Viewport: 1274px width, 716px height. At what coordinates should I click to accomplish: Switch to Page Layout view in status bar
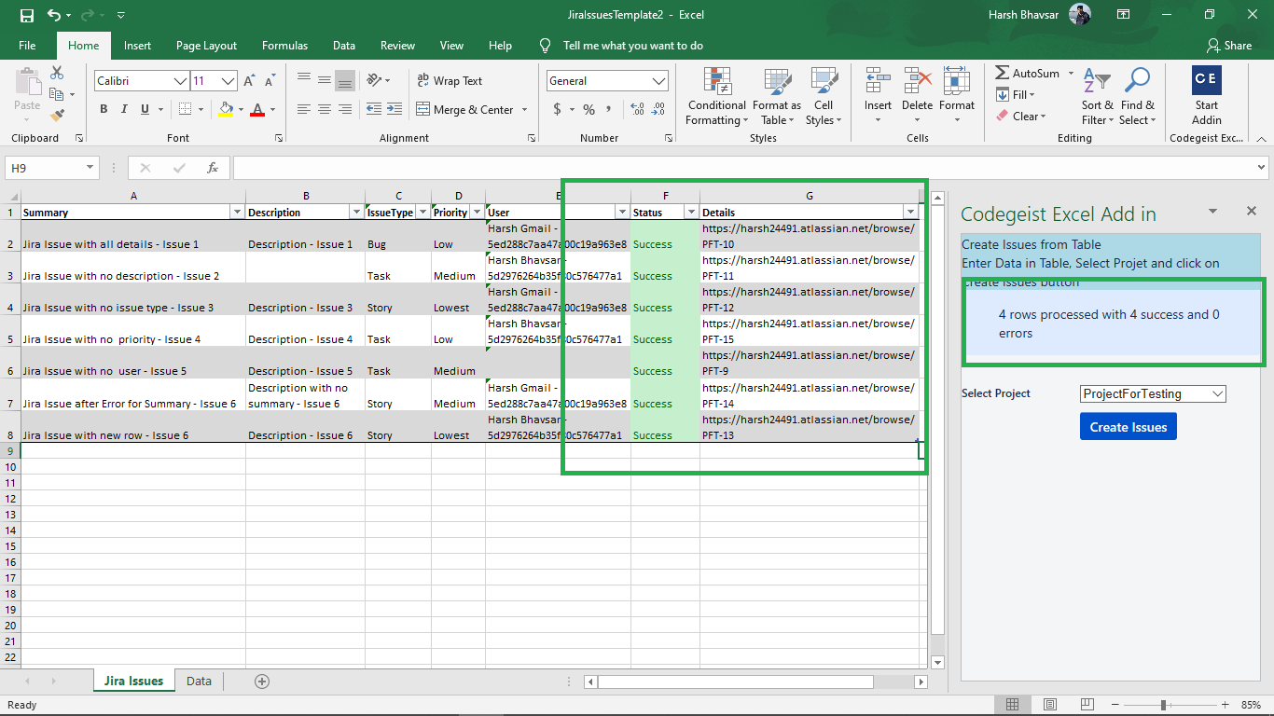click(1050, 705)
